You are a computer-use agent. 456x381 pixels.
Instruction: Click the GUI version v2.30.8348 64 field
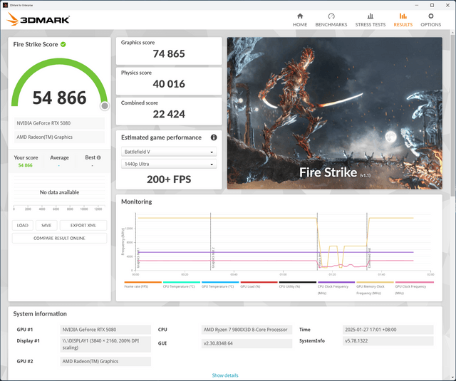247,343
